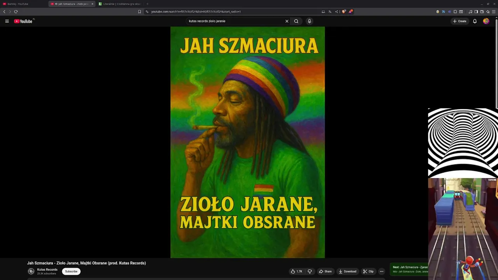The width and height of the screenshot is (498, 280).
Task: Click the address bar URL
Action: (196, 12)
